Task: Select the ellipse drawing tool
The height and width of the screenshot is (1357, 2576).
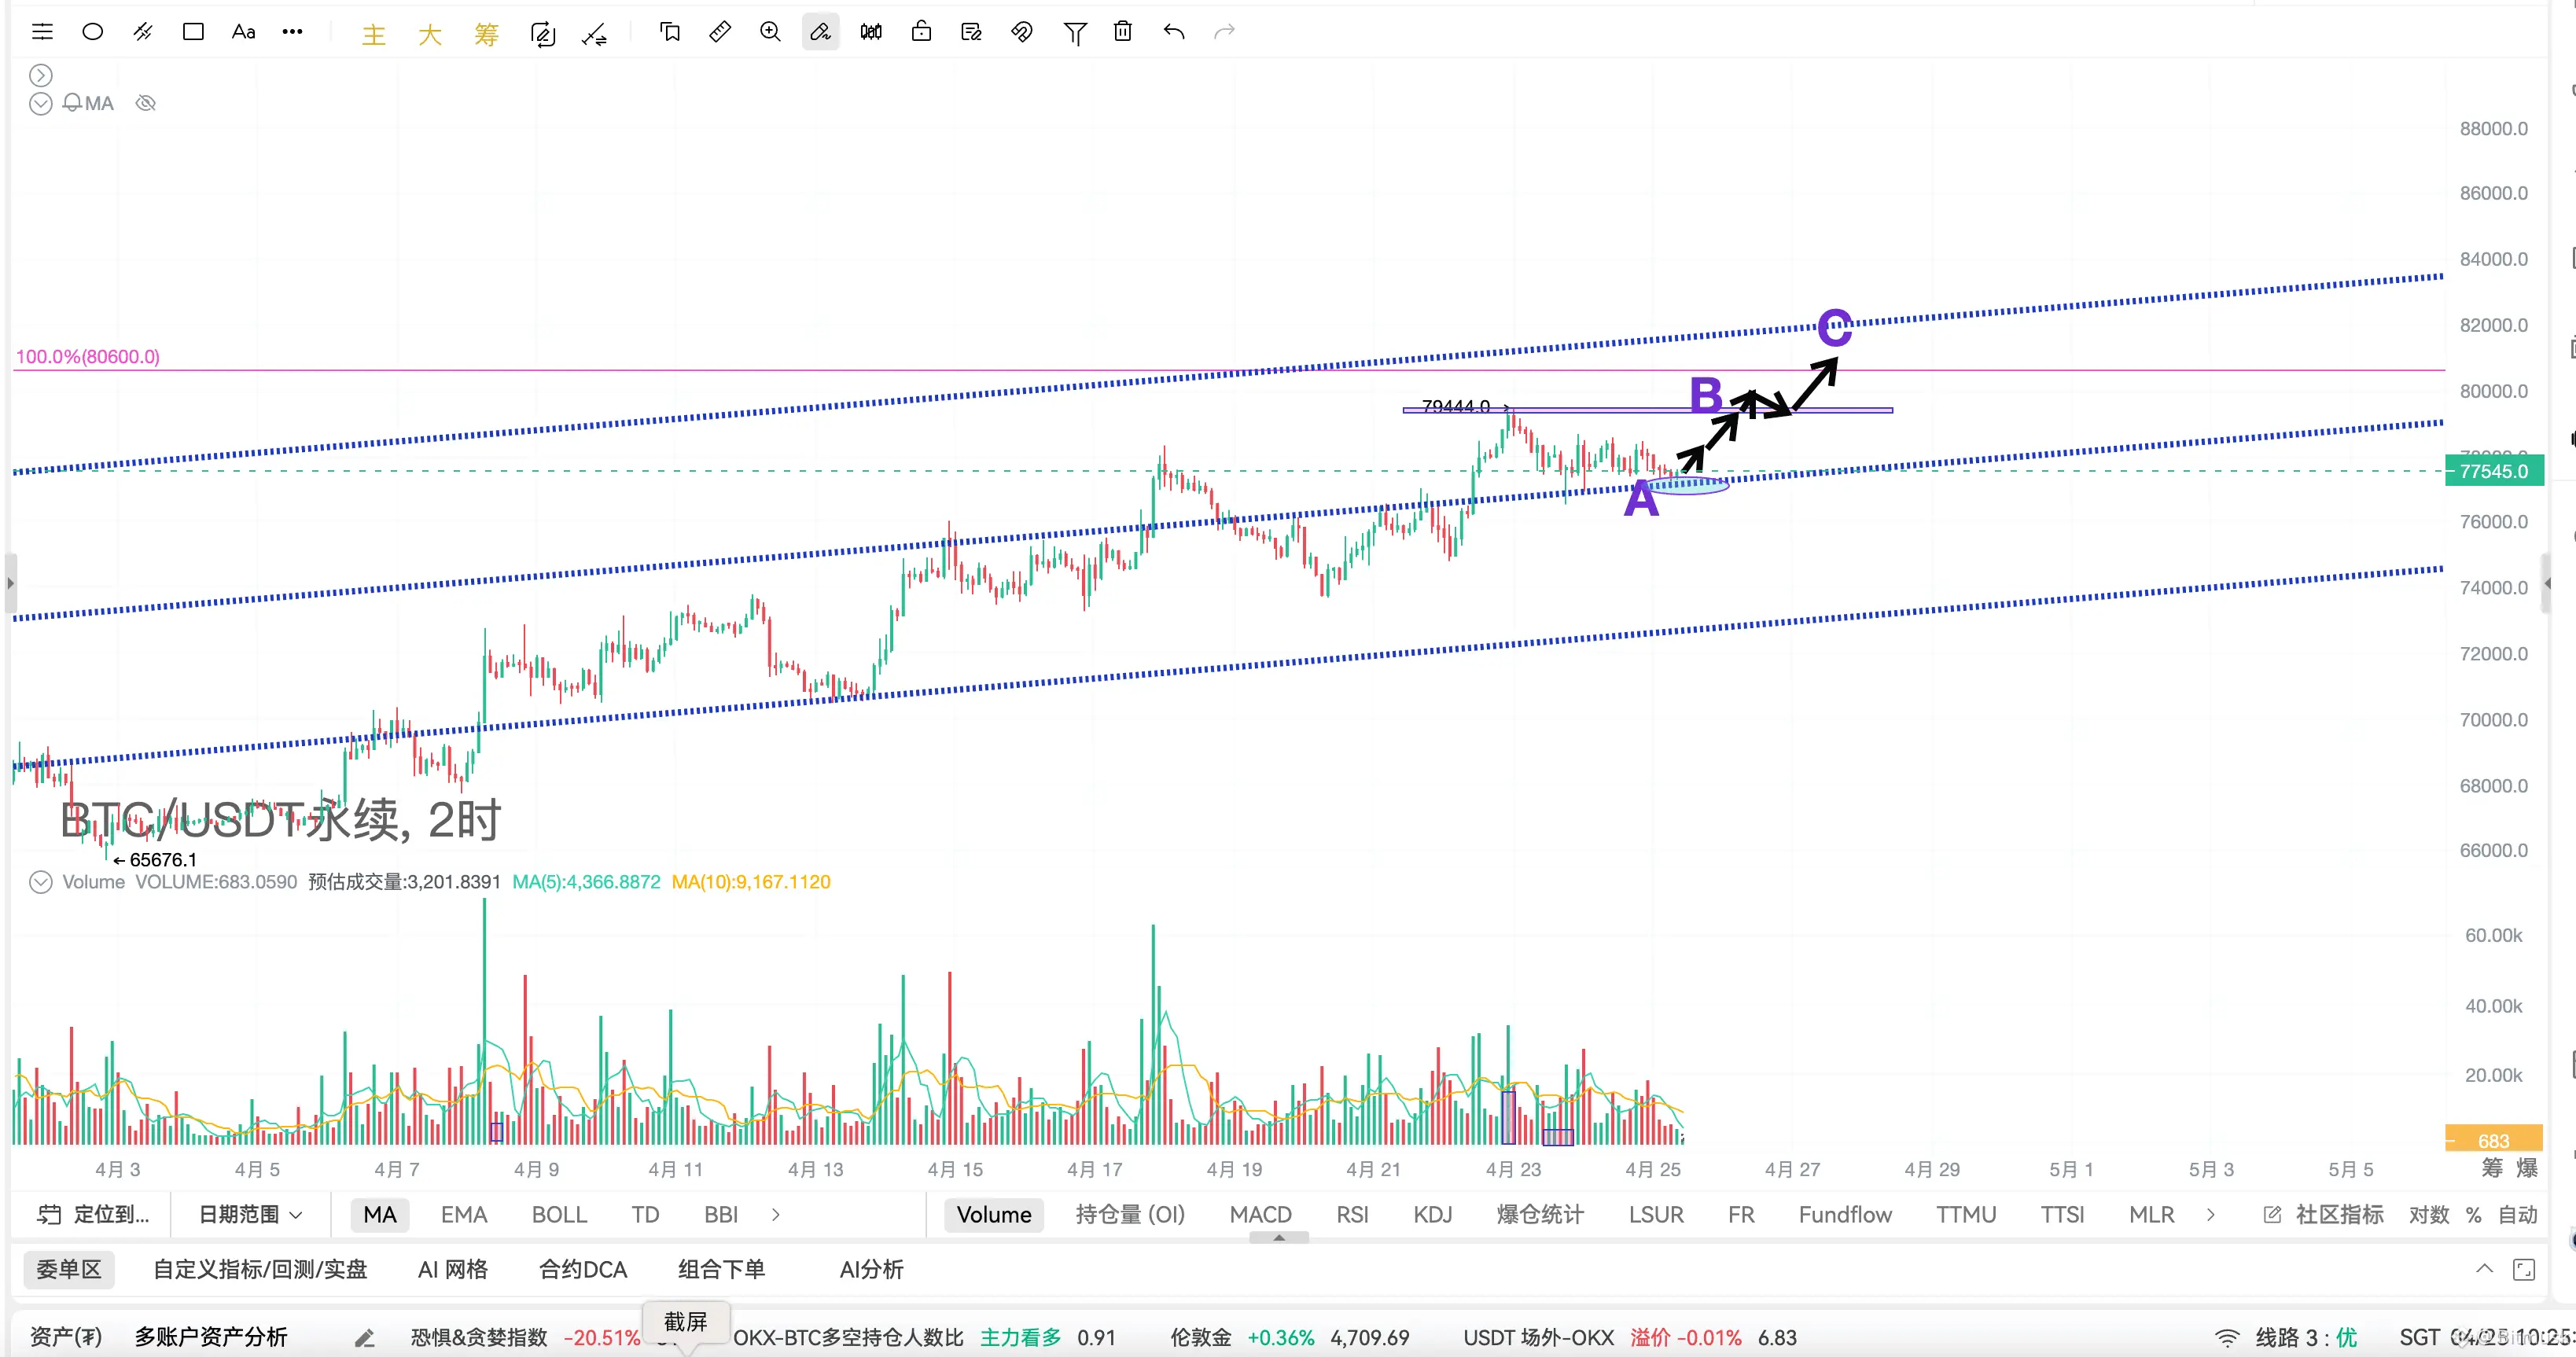Action: pyautogui.click(x=92, y=32)
